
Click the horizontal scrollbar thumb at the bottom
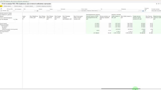pos(121,89)
